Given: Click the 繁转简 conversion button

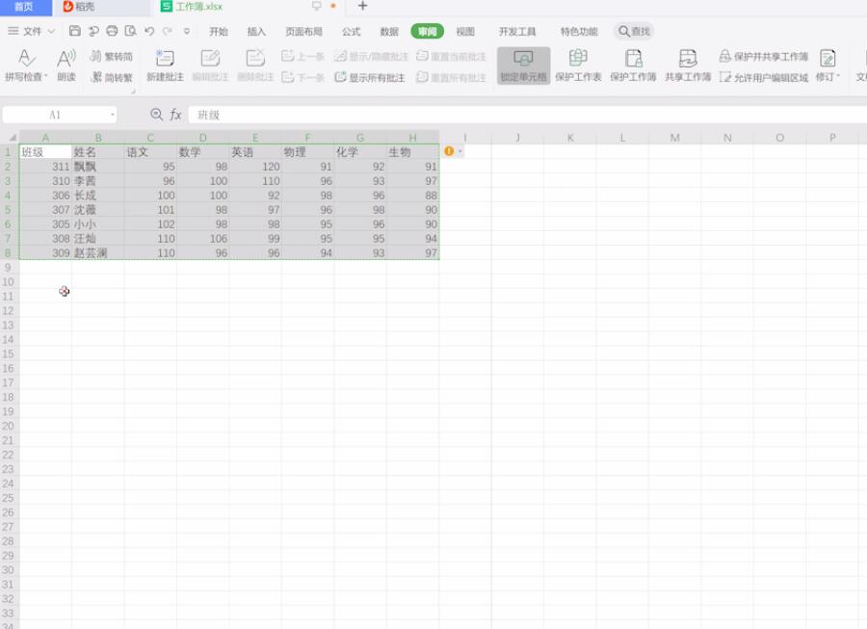Looking at the screenshot, I should click(x=111, y=56).
